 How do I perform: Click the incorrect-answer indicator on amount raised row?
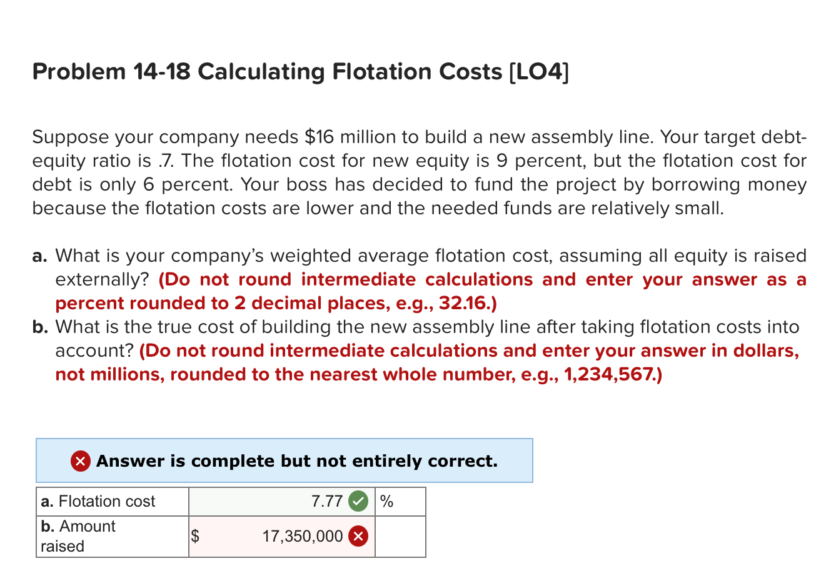357,536
